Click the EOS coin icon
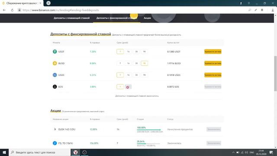 tap(55, 87)
